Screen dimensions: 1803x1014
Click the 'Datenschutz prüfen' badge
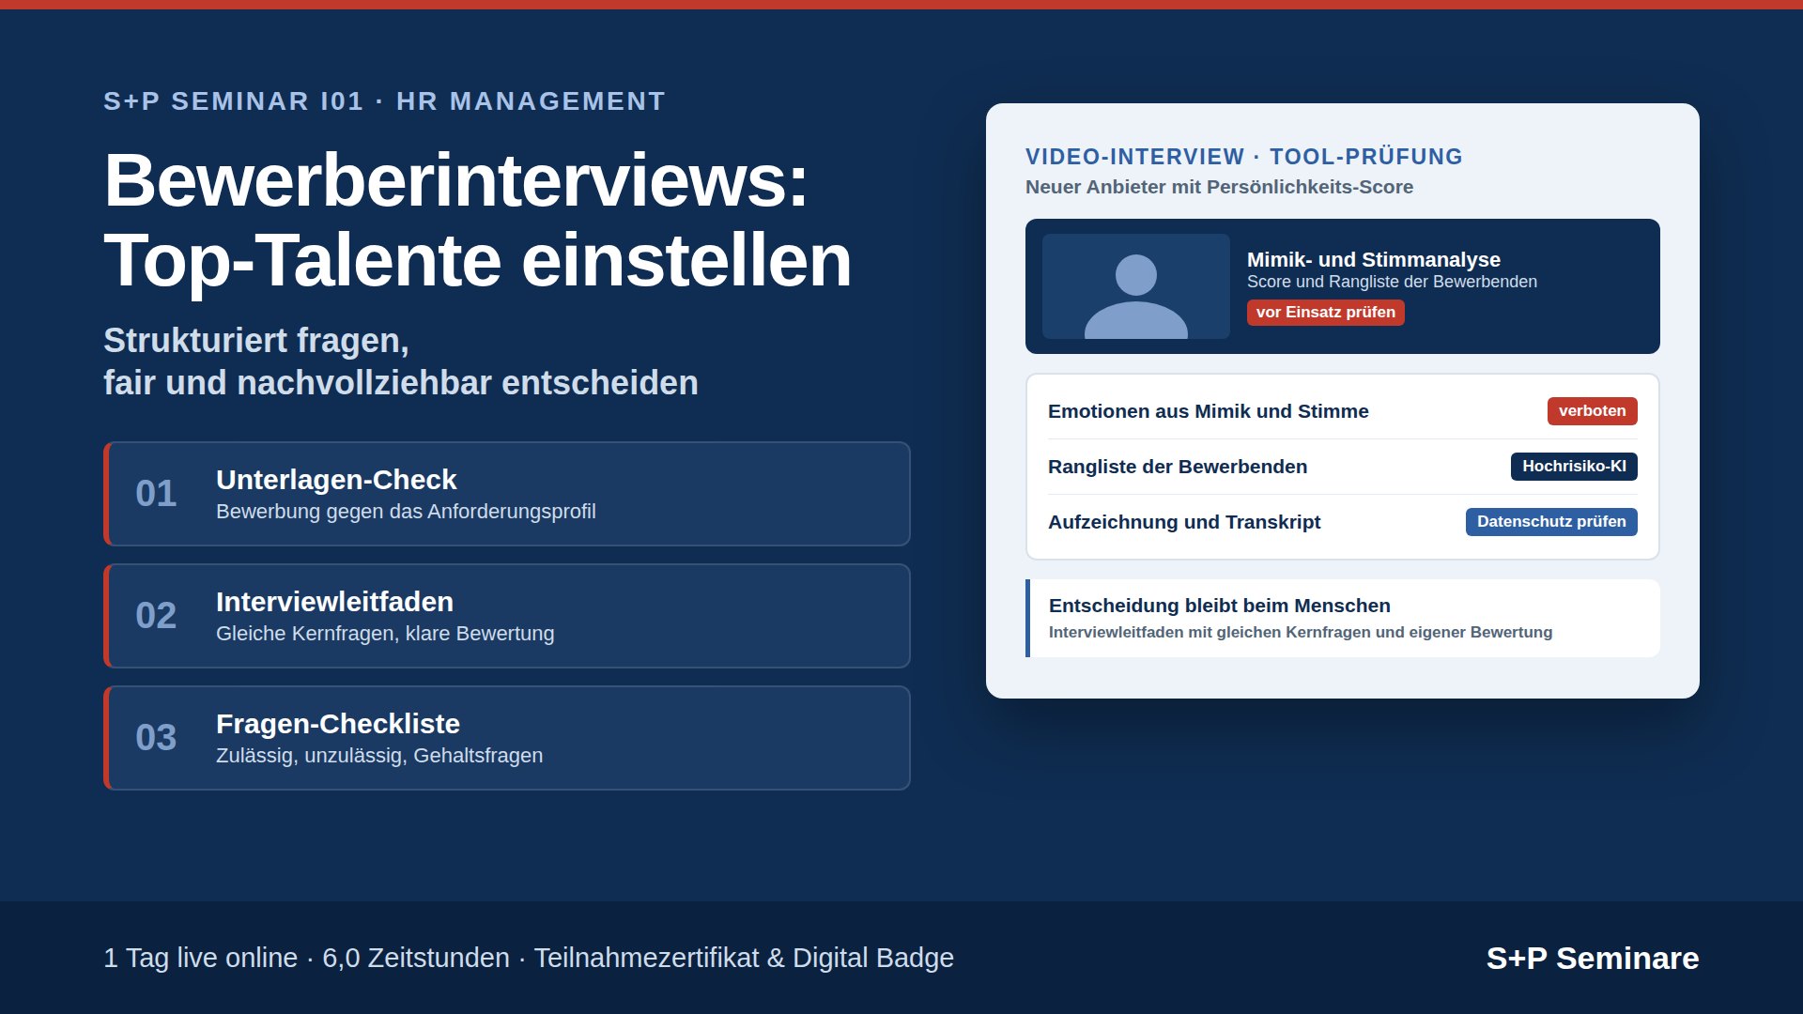click(1551, 522)
